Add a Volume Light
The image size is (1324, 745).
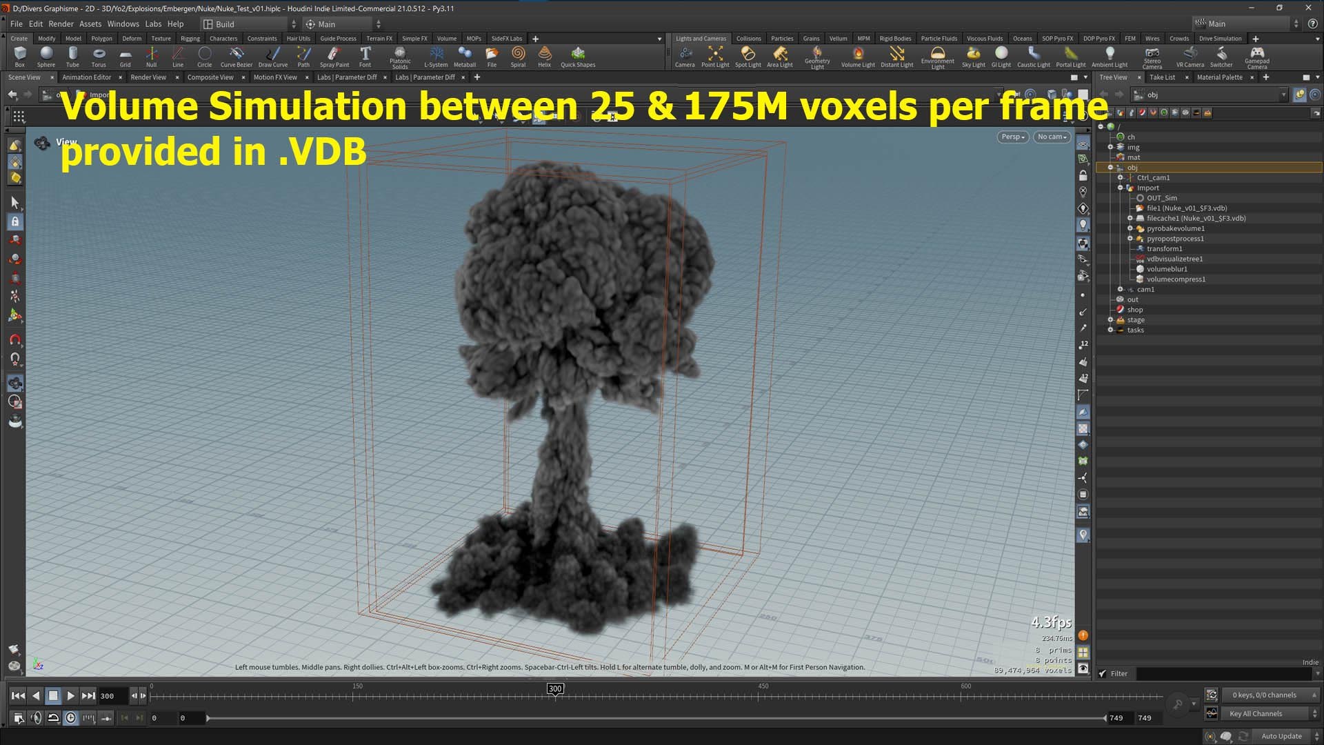tap(858, 57)
